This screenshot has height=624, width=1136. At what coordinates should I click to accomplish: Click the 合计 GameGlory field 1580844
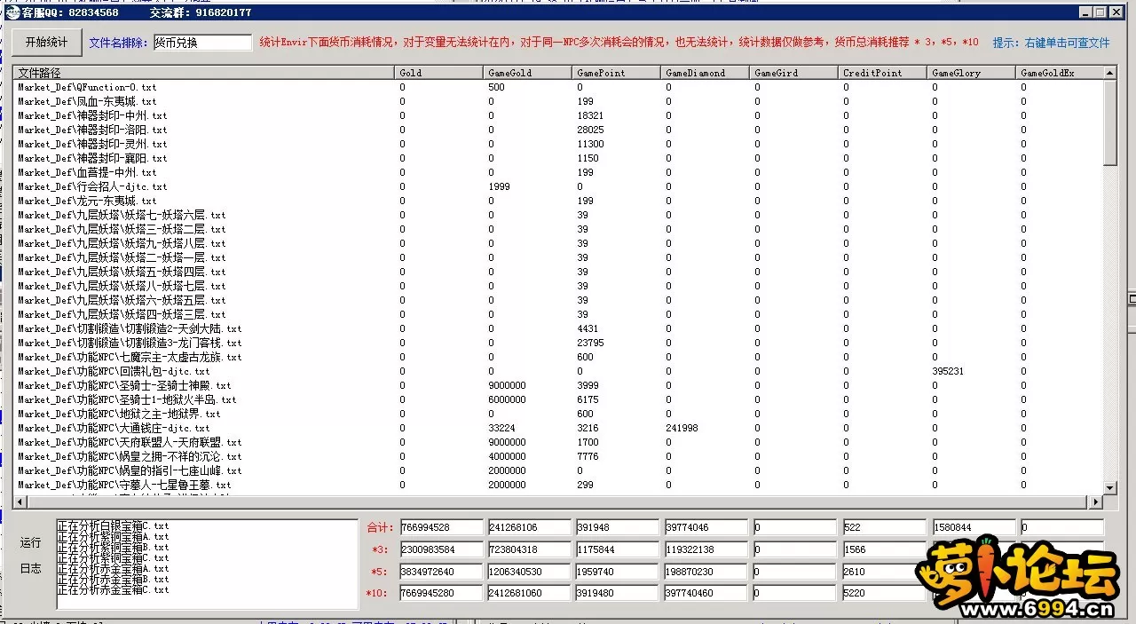(x=974, y=527)
